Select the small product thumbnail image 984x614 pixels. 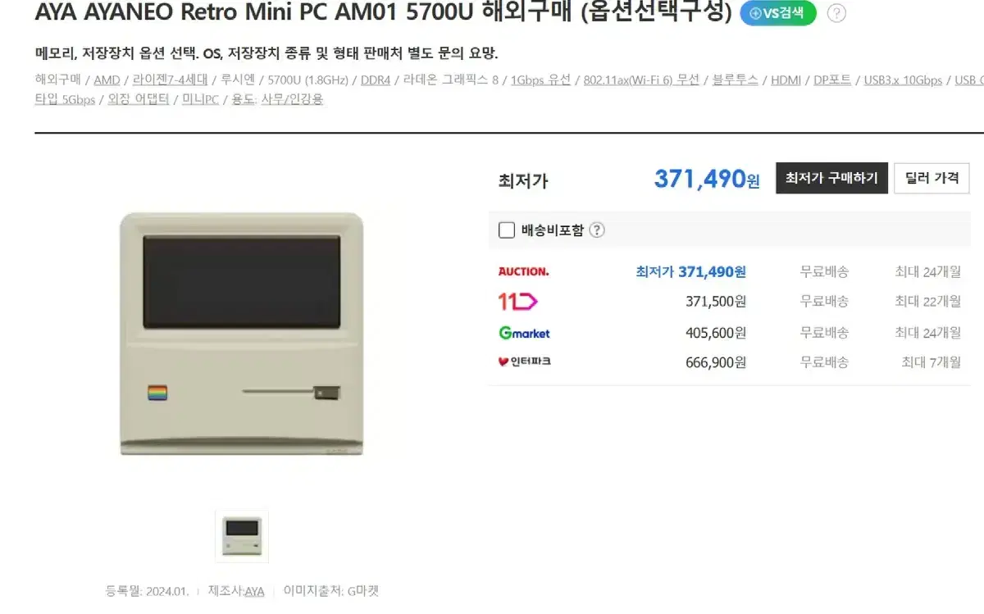242,536
